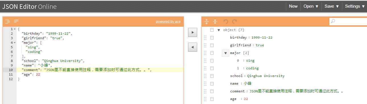Redo last action in tree editor
This screenshot has height=104, width=367.
pyautogui.click(x=234, y=21)
